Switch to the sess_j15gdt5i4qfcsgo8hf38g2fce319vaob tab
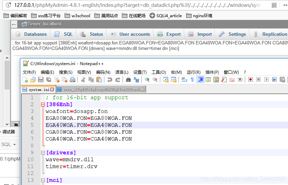288x185 pixels. click(x=101, y=90)
